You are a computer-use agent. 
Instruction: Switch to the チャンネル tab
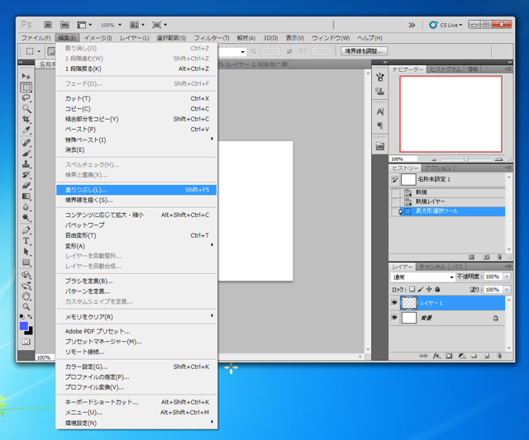coord(432,267)
